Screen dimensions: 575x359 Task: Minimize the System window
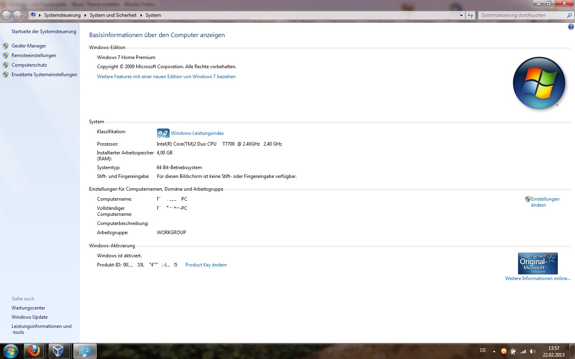[538, 4]
